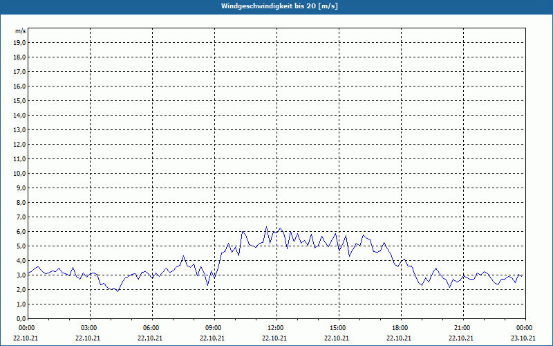Click the '12:00' time axis label
This screenshot has width=553, height=346.
click(277, 328)
